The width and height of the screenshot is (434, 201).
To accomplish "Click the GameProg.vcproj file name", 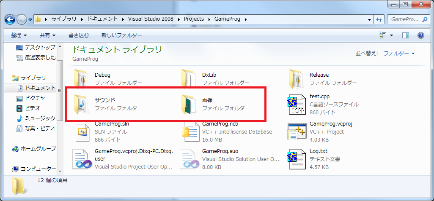I will point(331,124).
